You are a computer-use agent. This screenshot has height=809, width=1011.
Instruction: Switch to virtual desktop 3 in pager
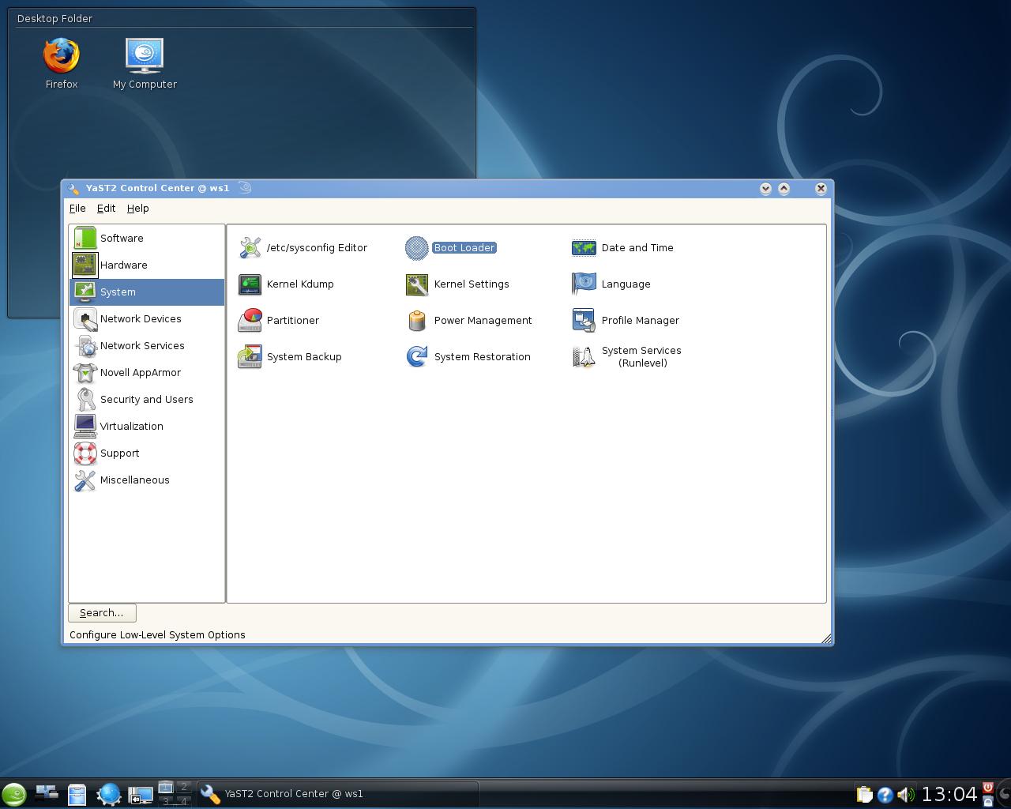[166, 800]
